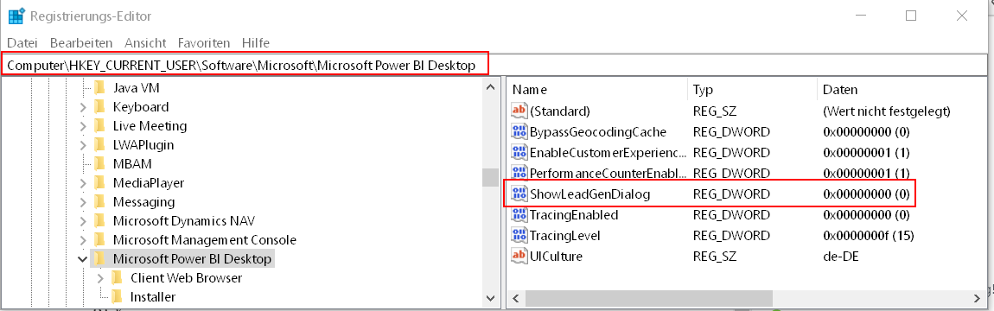Select the TracingEnabled value icon

[519, 215]
